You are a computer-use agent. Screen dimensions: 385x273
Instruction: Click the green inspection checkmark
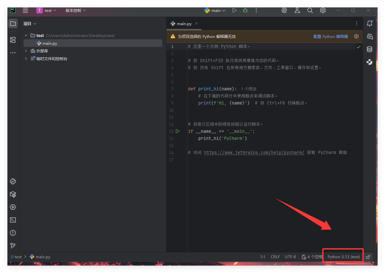coord(358,47)
